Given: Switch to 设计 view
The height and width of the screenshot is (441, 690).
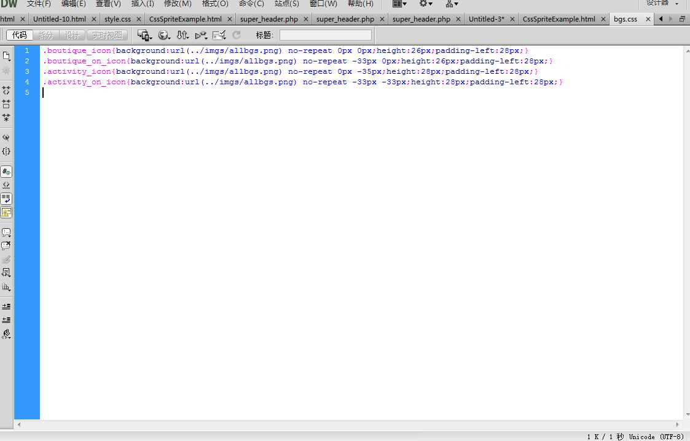Looking at the screenshot, I should click(73, 35).
